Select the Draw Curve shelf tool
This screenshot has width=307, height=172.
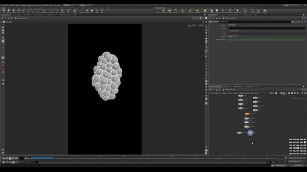coord(51,11)
